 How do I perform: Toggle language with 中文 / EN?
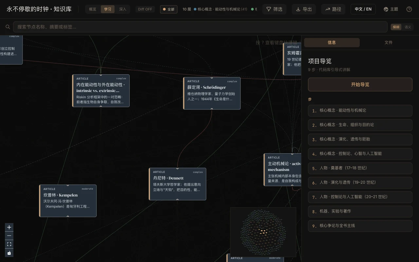tap(363, 9)
